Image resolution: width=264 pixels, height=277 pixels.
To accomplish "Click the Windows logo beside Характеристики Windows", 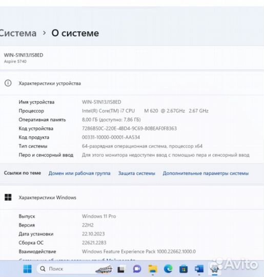I will click(x=8, y=197).
